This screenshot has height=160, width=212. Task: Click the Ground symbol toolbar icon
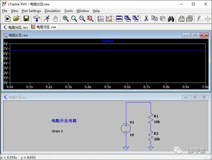click(x=208, y=19)
